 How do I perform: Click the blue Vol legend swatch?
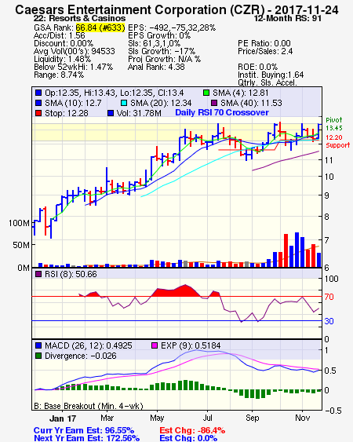[111, 113]
